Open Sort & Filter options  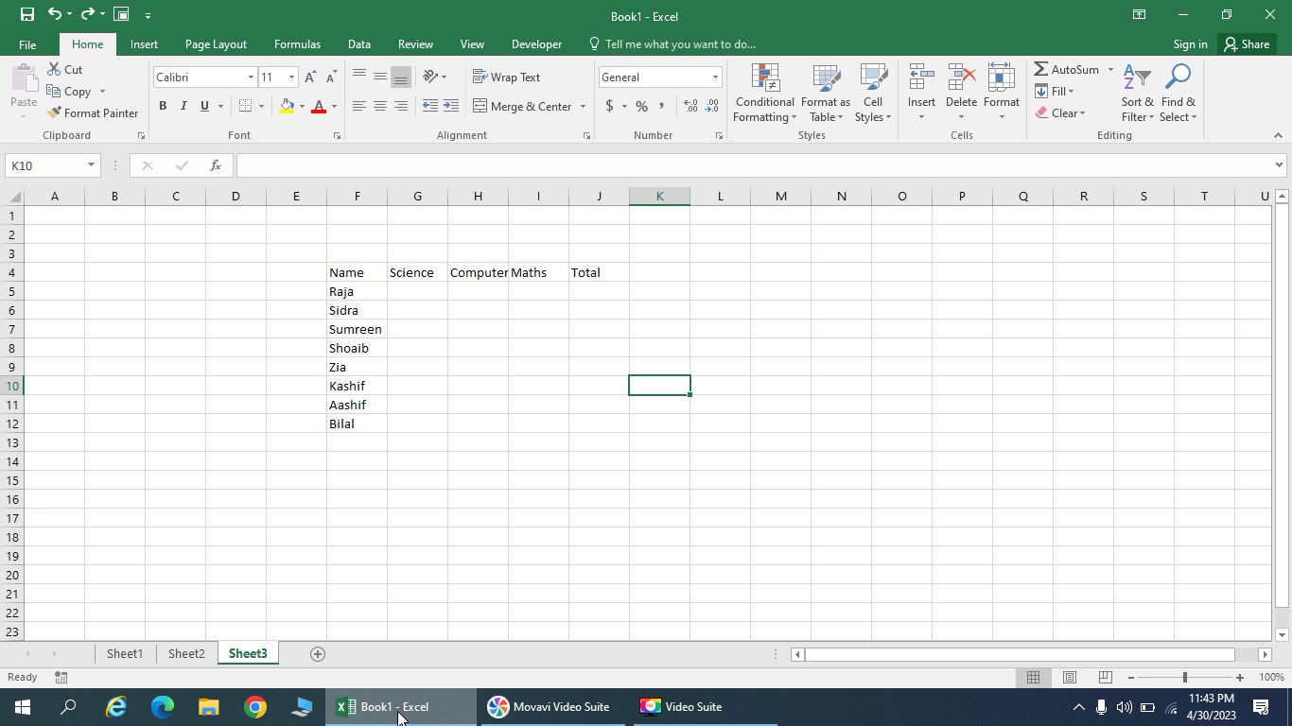tap(1137, 94)
